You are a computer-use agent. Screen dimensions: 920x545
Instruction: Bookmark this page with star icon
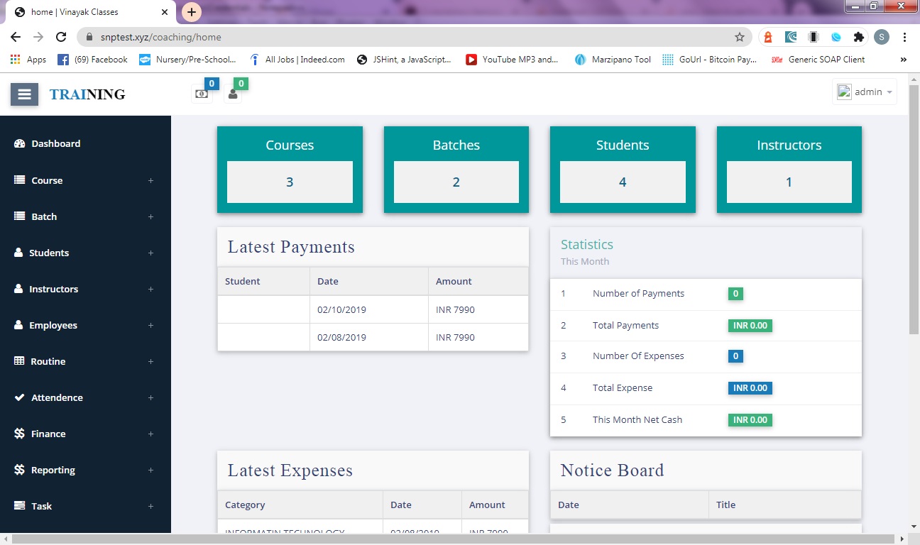tap(740, 37)
